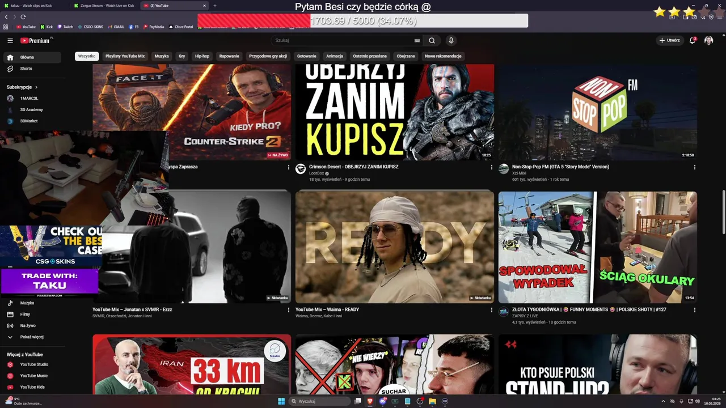726x408 pixels.
Task: Click the Xzi-Mixi channel avatar
Action: (x=504, y=169)
